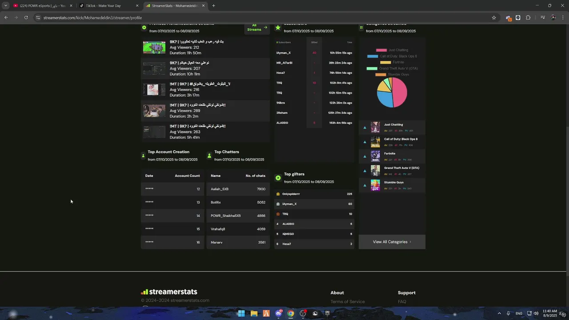Click the gift icon beside Onlyspiderrr
The height and width of the screenshot is (320, 569).
coord(278,194)
